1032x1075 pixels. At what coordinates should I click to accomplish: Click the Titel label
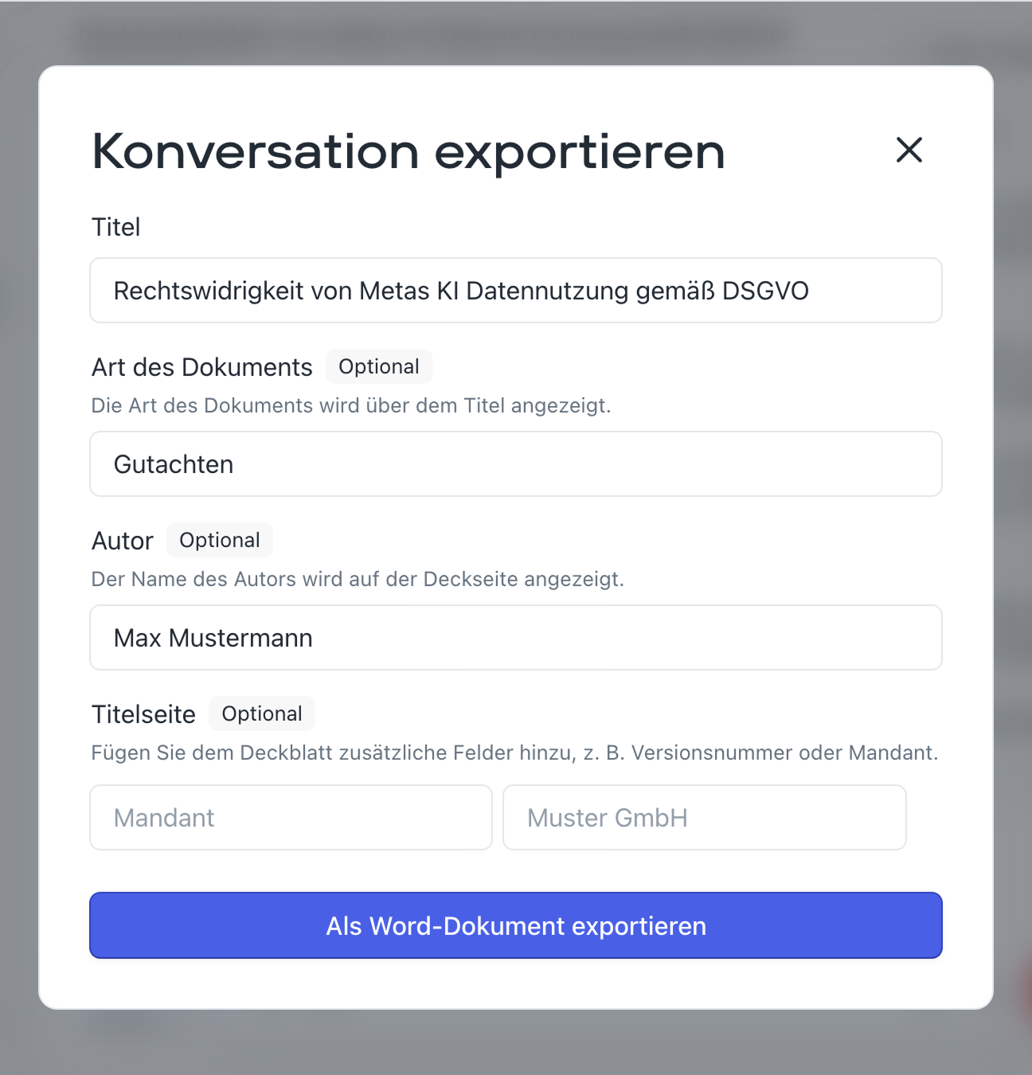click(x=116, y=227)
